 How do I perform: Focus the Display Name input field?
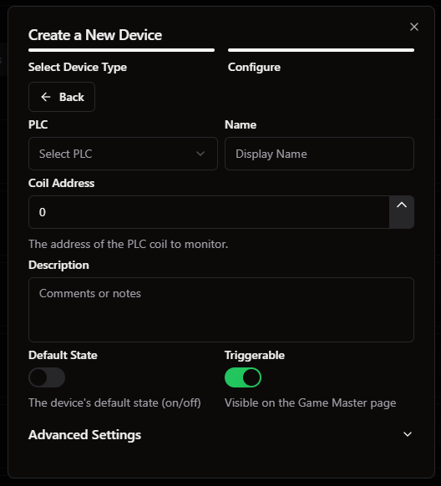click(320, 154)
